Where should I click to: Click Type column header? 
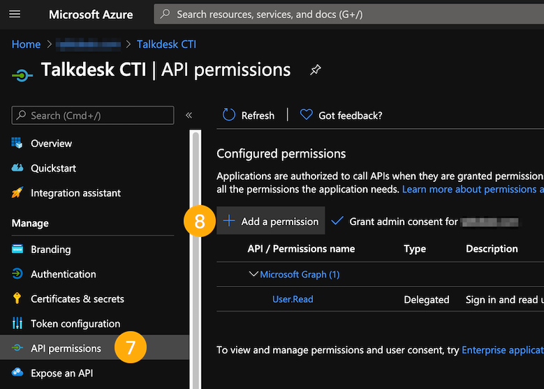click(x=415, y=249)
